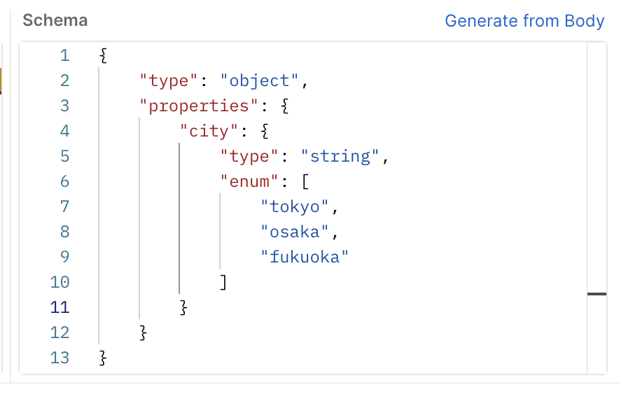
Task: Click the "type" key on line 2
Action: point(169,81)
